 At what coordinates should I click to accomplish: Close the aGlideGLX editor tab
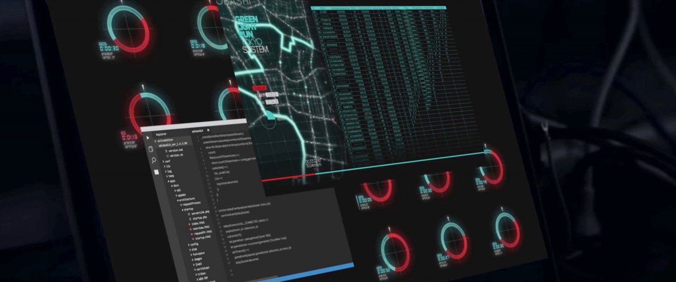(208, 130)
